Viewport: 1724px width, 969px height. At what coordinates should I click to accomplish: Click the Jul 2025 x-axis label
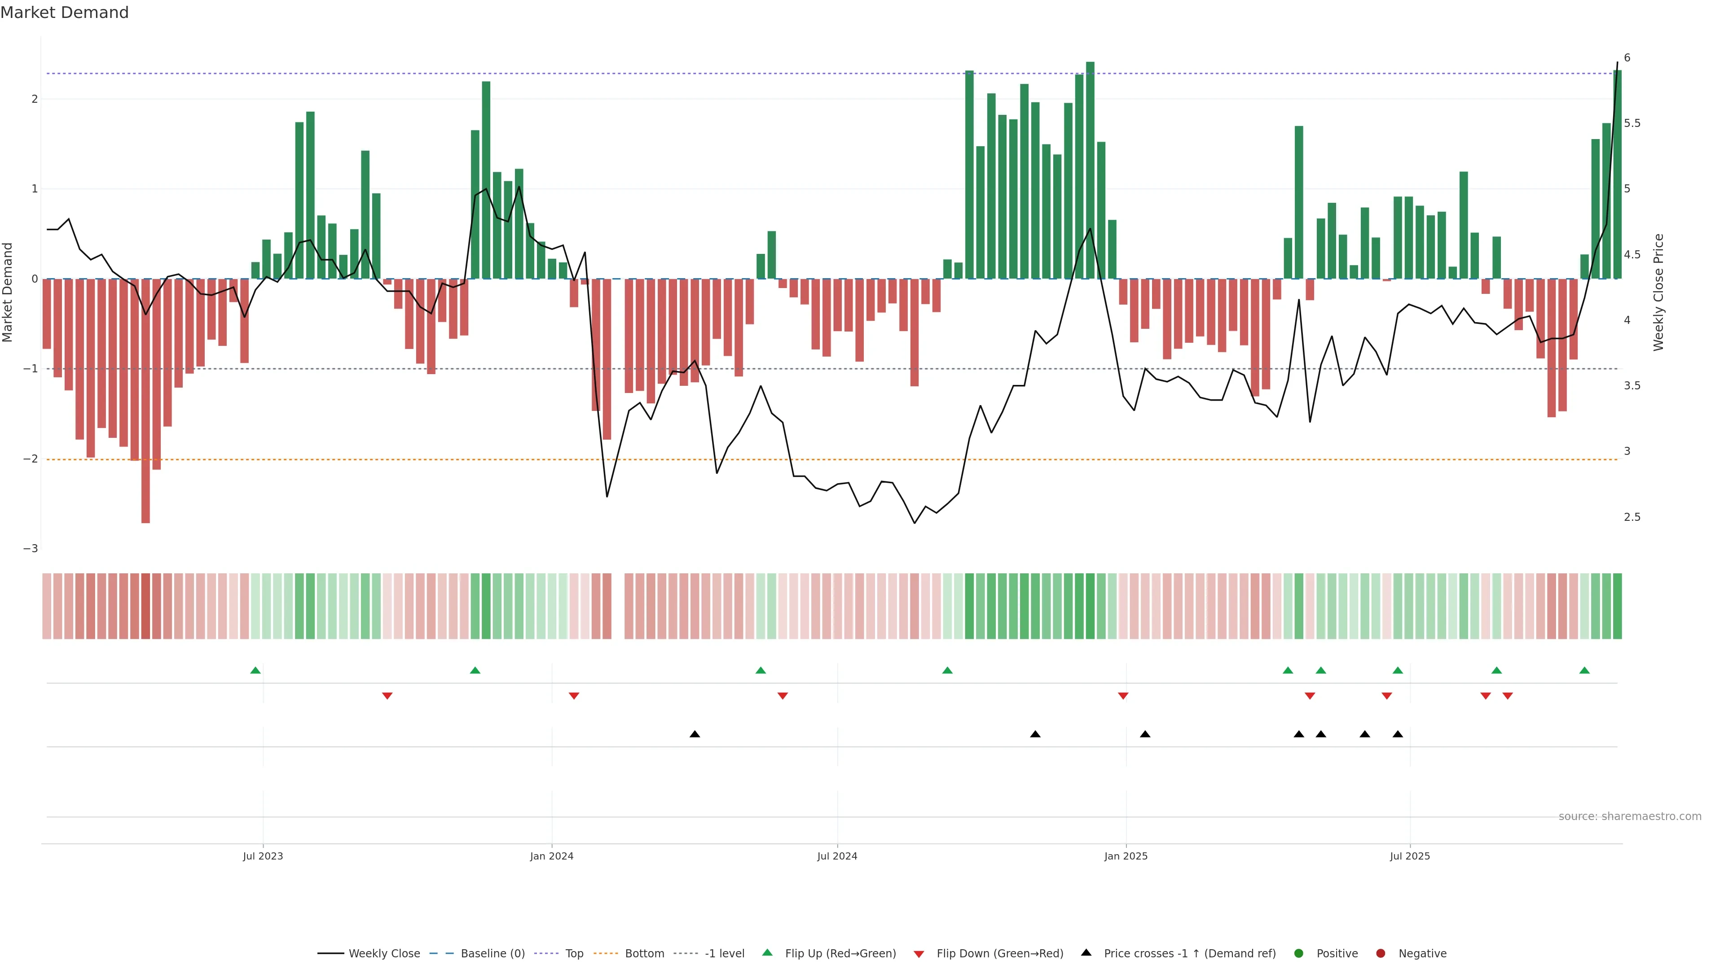1409,856
